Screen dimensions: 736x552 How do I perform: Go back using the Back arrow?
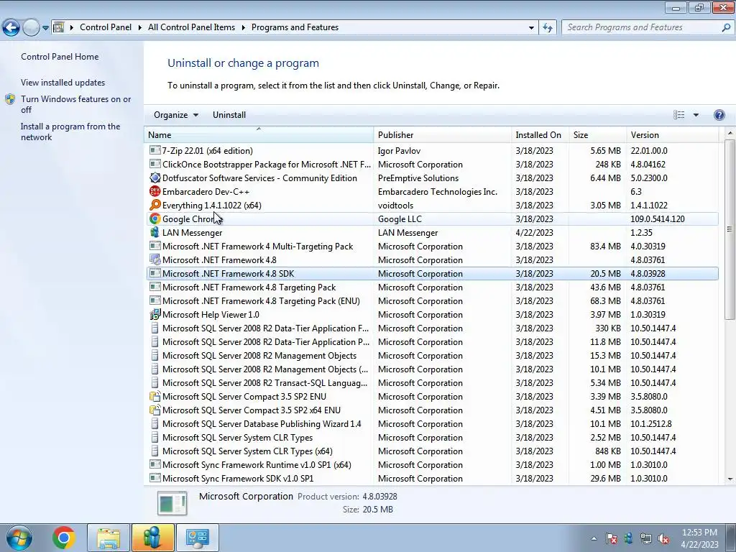coord(11,28)
